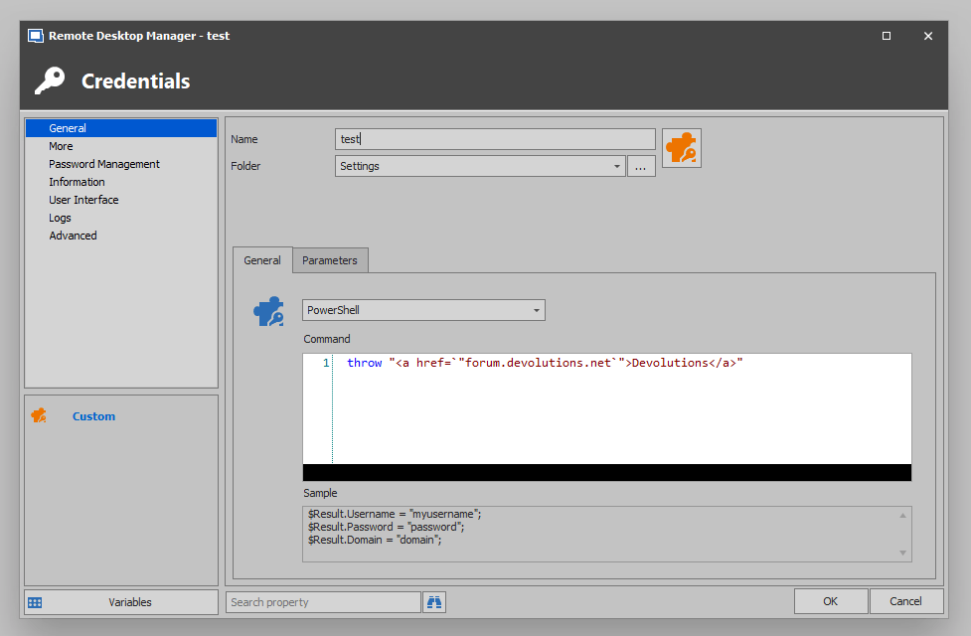Confirm changes with the OK button
The height and width of the screenshot is (636, 971).
pos(830,600)
